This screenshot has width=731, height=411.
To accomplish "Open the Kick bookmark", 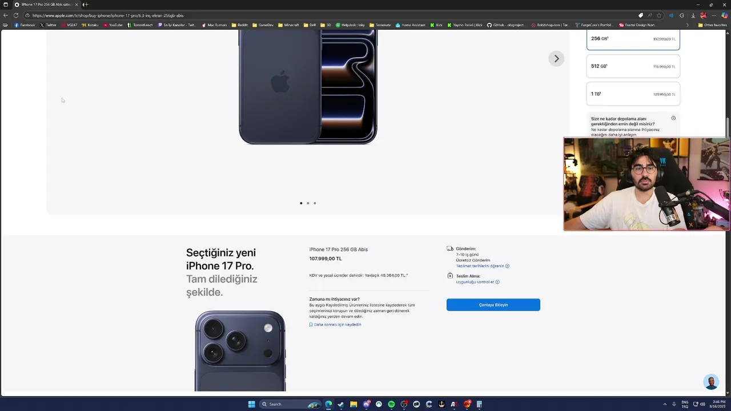I will pyautogui.click(x=436, y=25).
